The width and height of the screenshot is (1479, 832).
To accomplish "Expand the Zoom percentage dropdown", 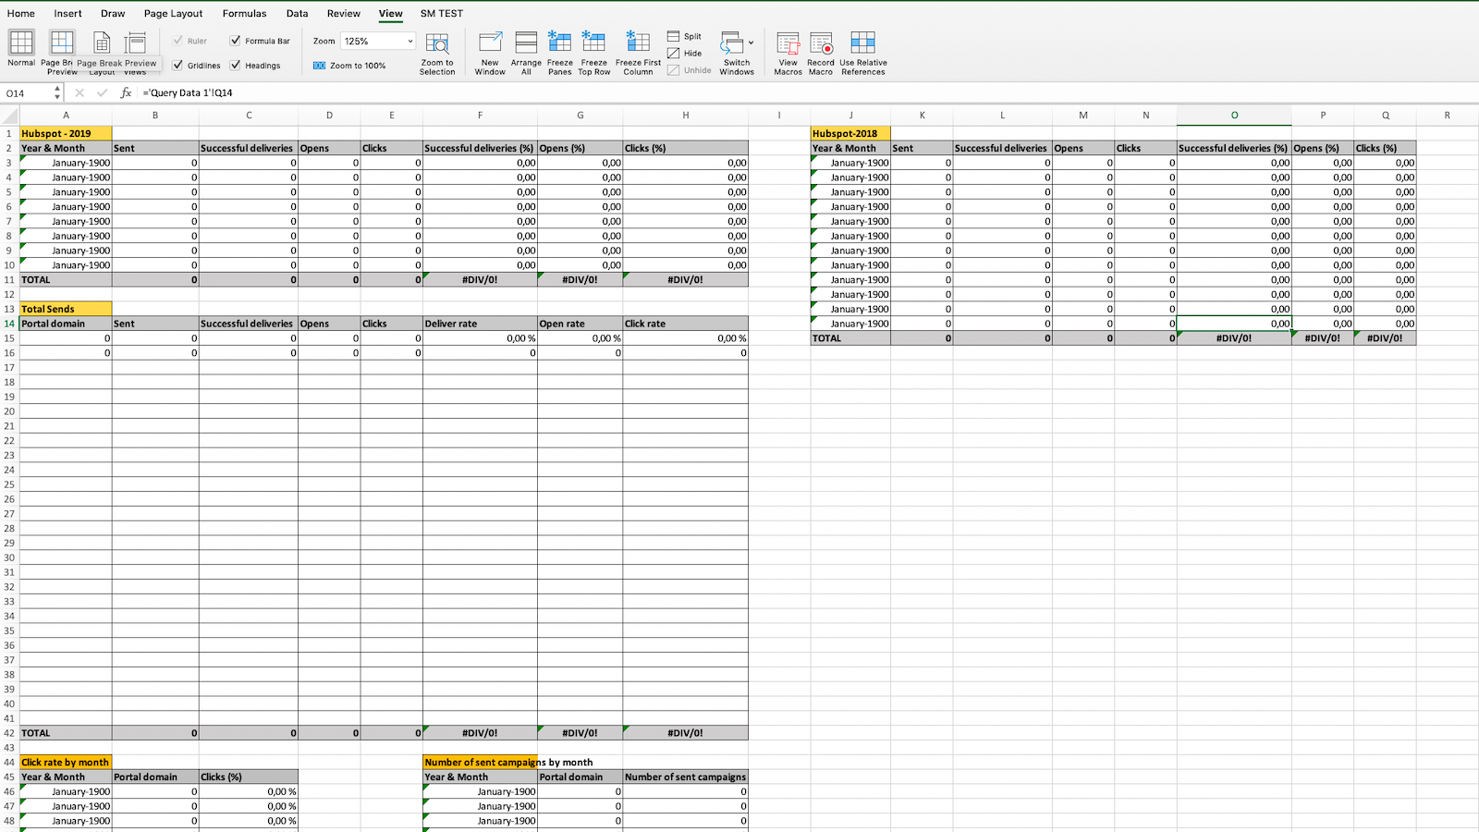I will click(410, 42).
